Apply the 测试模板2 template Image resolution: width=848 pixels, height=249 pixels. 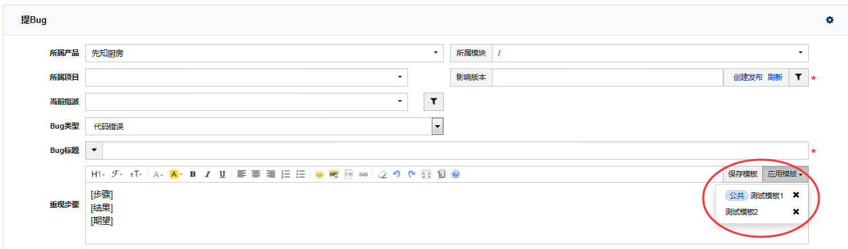pos(741,212)
